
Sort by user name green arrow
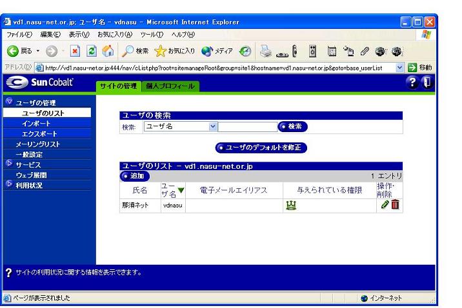tap(181, 190)
